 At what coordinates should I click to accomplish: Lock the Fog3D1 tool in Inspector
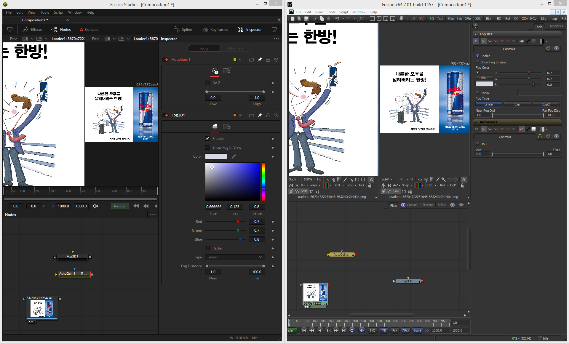[268, 115]
